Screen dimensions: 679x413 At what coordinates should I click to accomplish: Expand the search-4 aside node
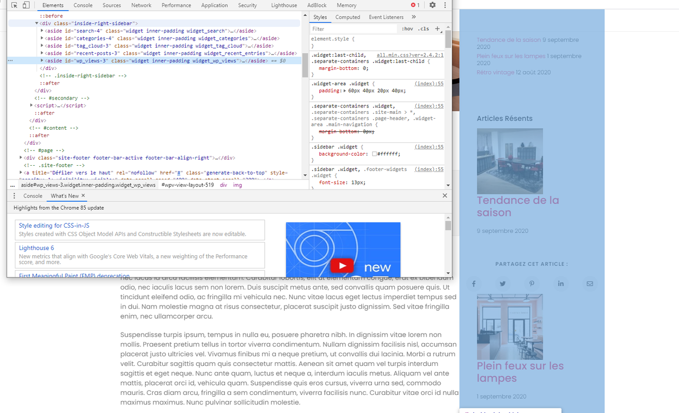pyautogui.click(x=42, y=31)
